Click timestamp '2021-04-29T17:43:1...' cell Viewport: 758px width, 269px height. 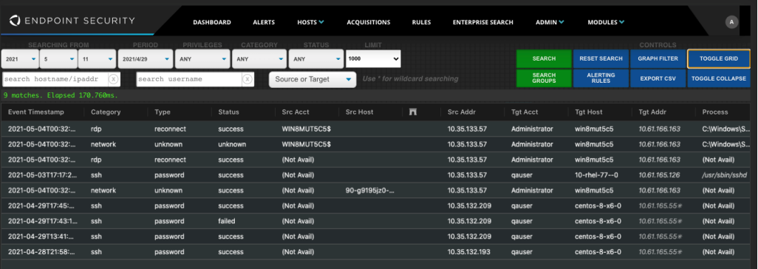coord(43,221)
